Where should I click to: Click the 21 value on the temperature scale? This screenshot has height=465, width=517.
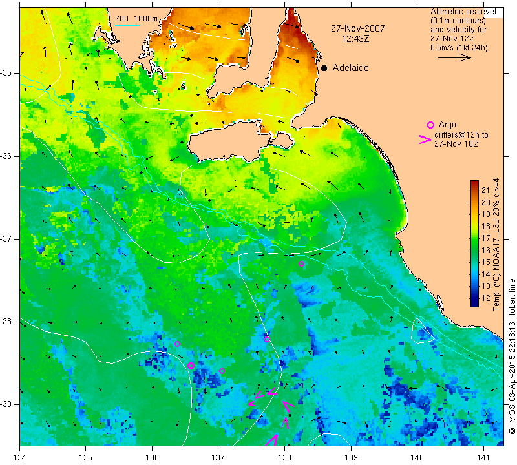tap(486, 190)
